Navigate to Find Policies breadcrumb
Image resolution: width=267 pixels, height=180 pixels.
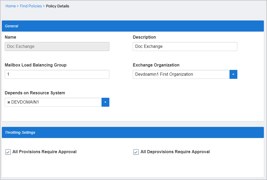tap(31, 6)
